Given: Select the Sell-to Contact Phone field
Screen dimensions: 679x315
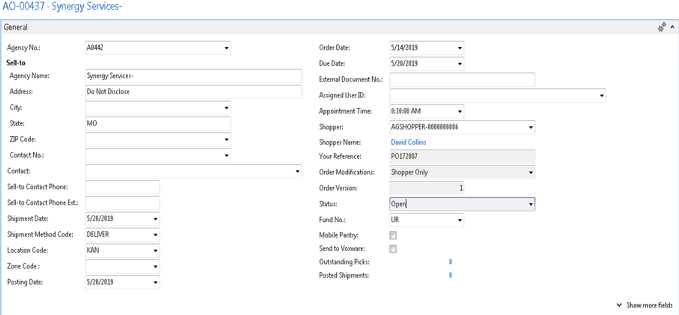Looking at the screenshot, I should [x=122, y=187].
